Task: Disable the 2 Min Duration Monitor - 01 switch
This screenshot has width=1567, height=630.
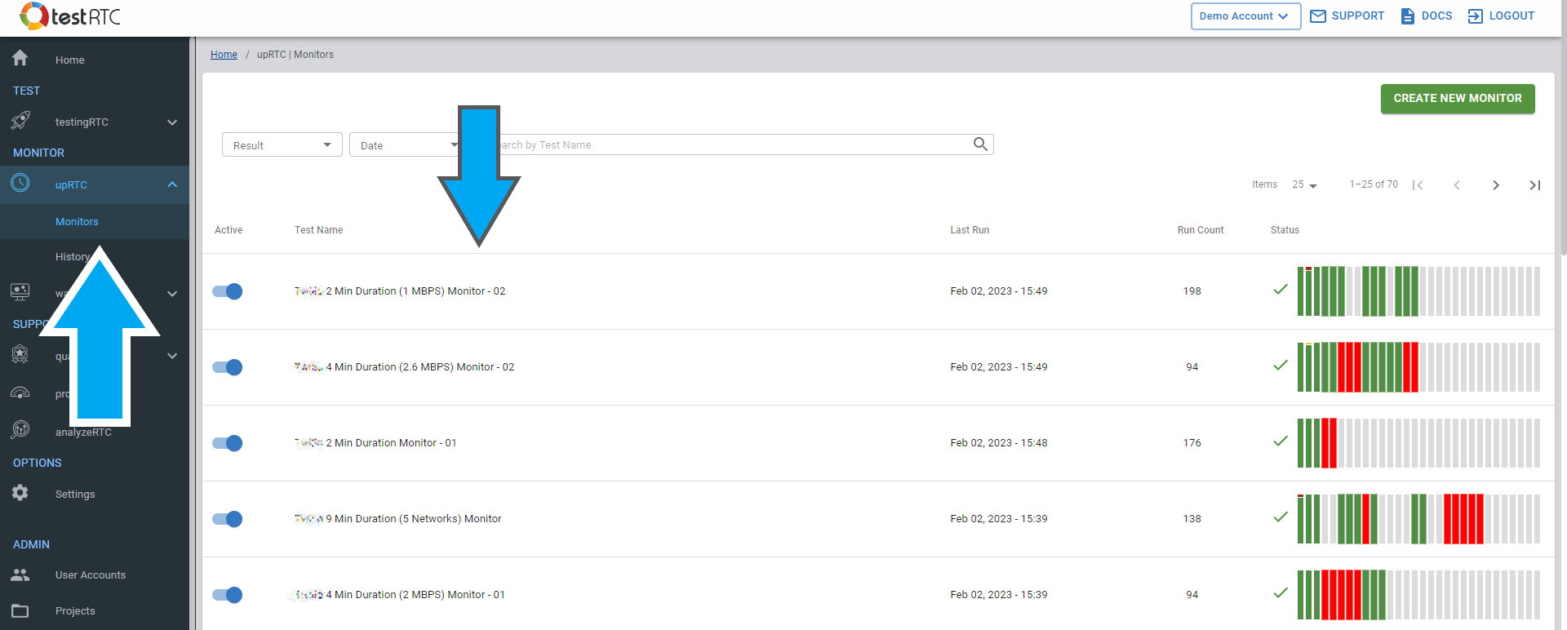Action: pyautogui.click(x=228, y=443)
